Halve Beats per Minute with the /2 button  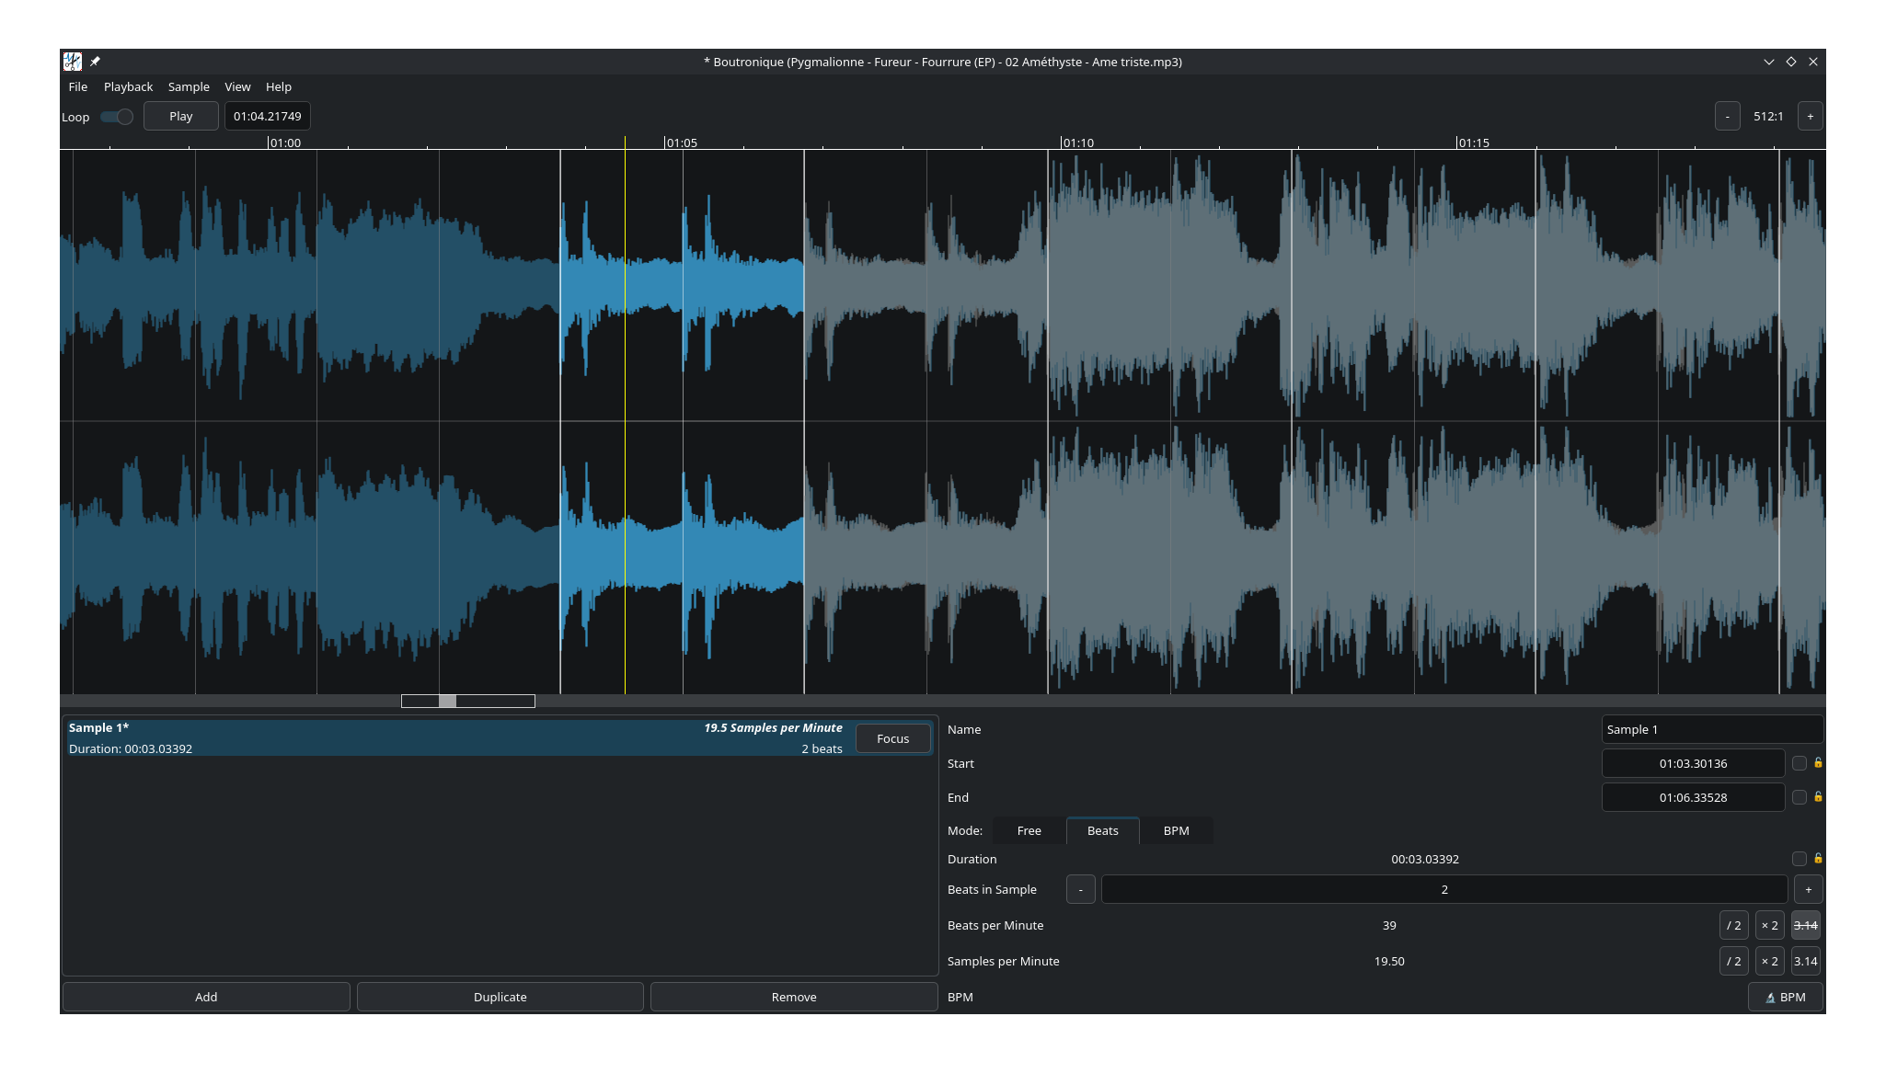click(1734, 925)
